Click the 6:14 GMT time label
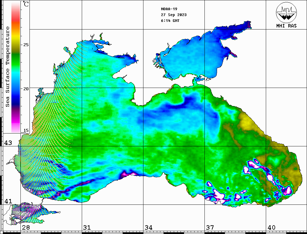This screenshot has width=307, height=234. tap(170, 21)
